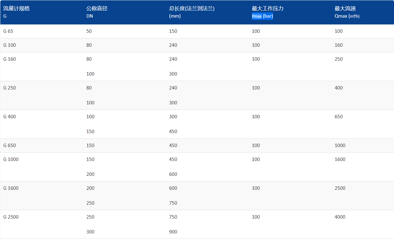This screenshot has height=239, width=394.
Task: Click pressure 100 in G 650 row
Action: 256,146
